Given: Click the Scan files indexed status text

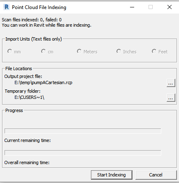Looking at the screenshot, I should pyautogui.click(x=32, y=20).
